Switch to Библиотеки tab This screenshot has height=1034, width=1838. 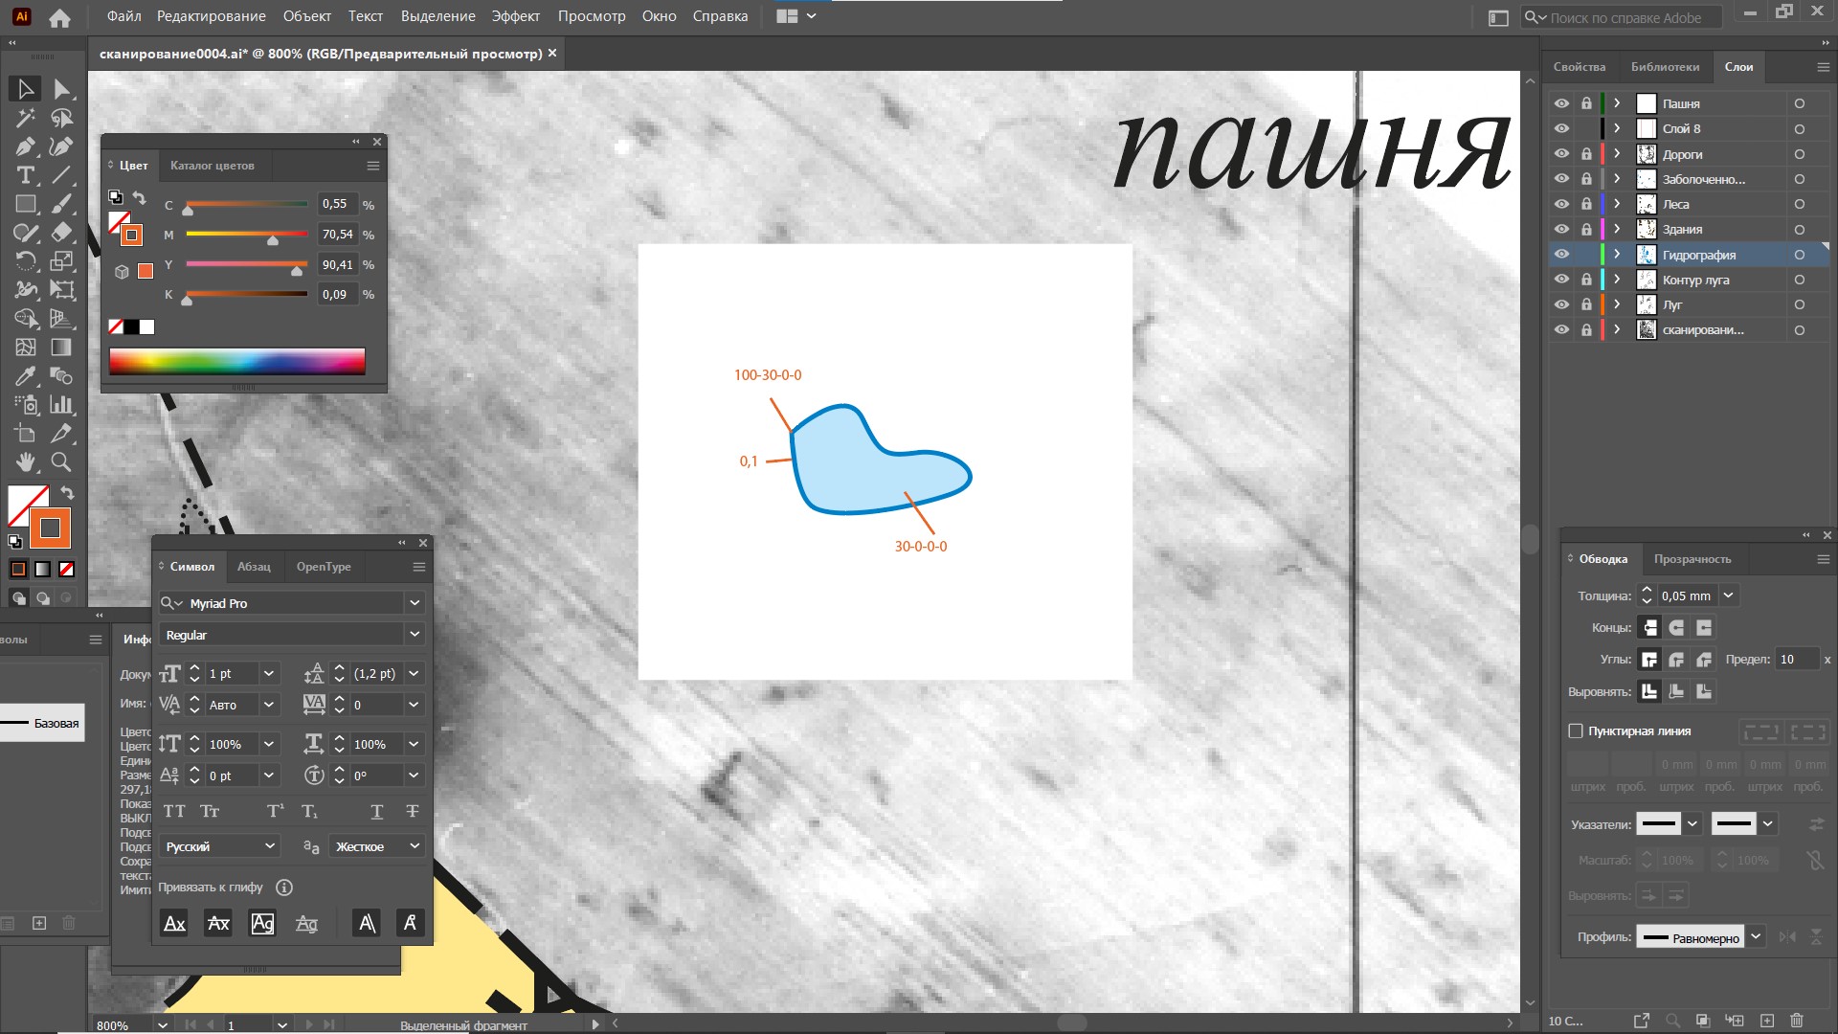point(1665,67)
